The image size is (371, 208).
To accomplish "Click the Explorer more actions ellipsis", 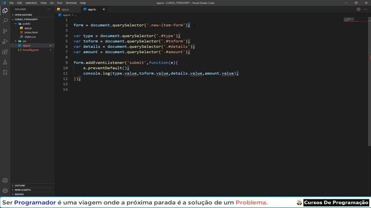I will click(x=49, y=9).
